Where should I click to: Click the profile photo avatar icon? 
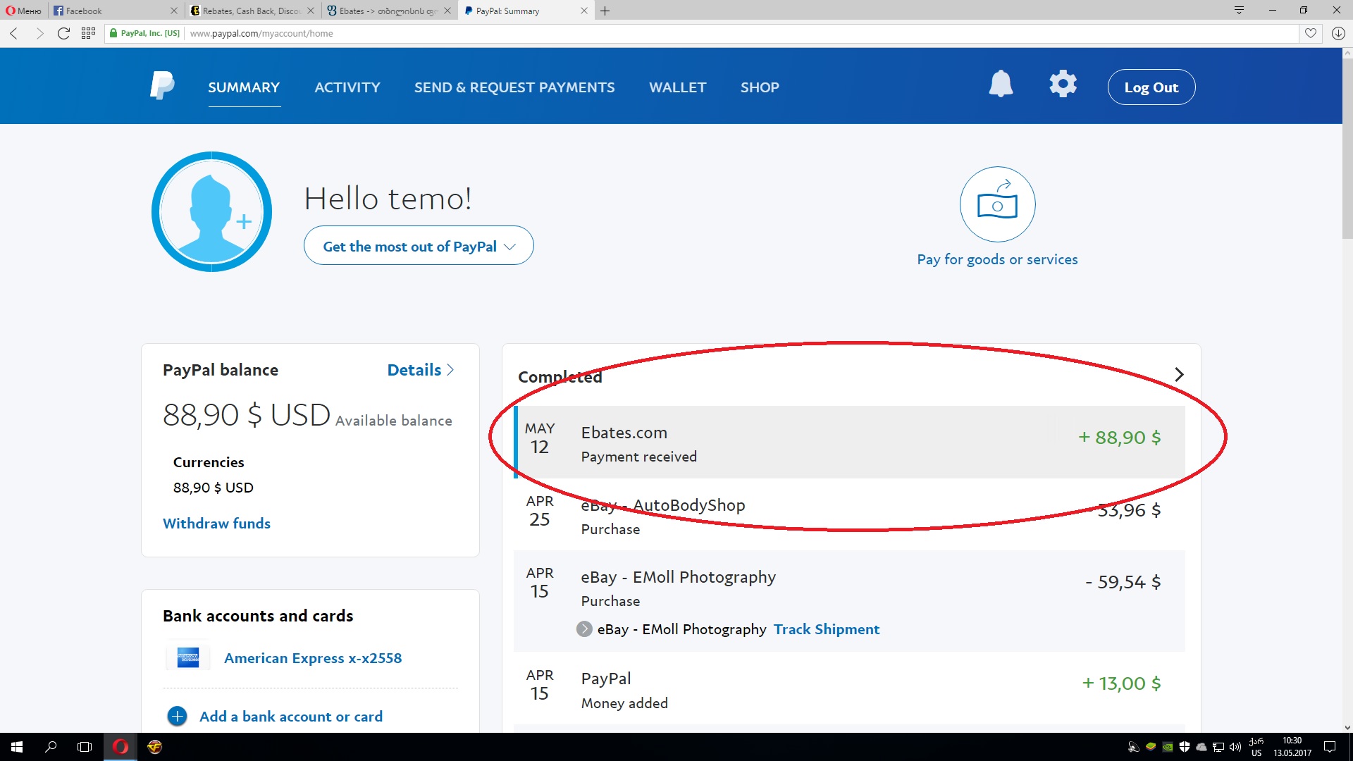(x=211, y=211)
